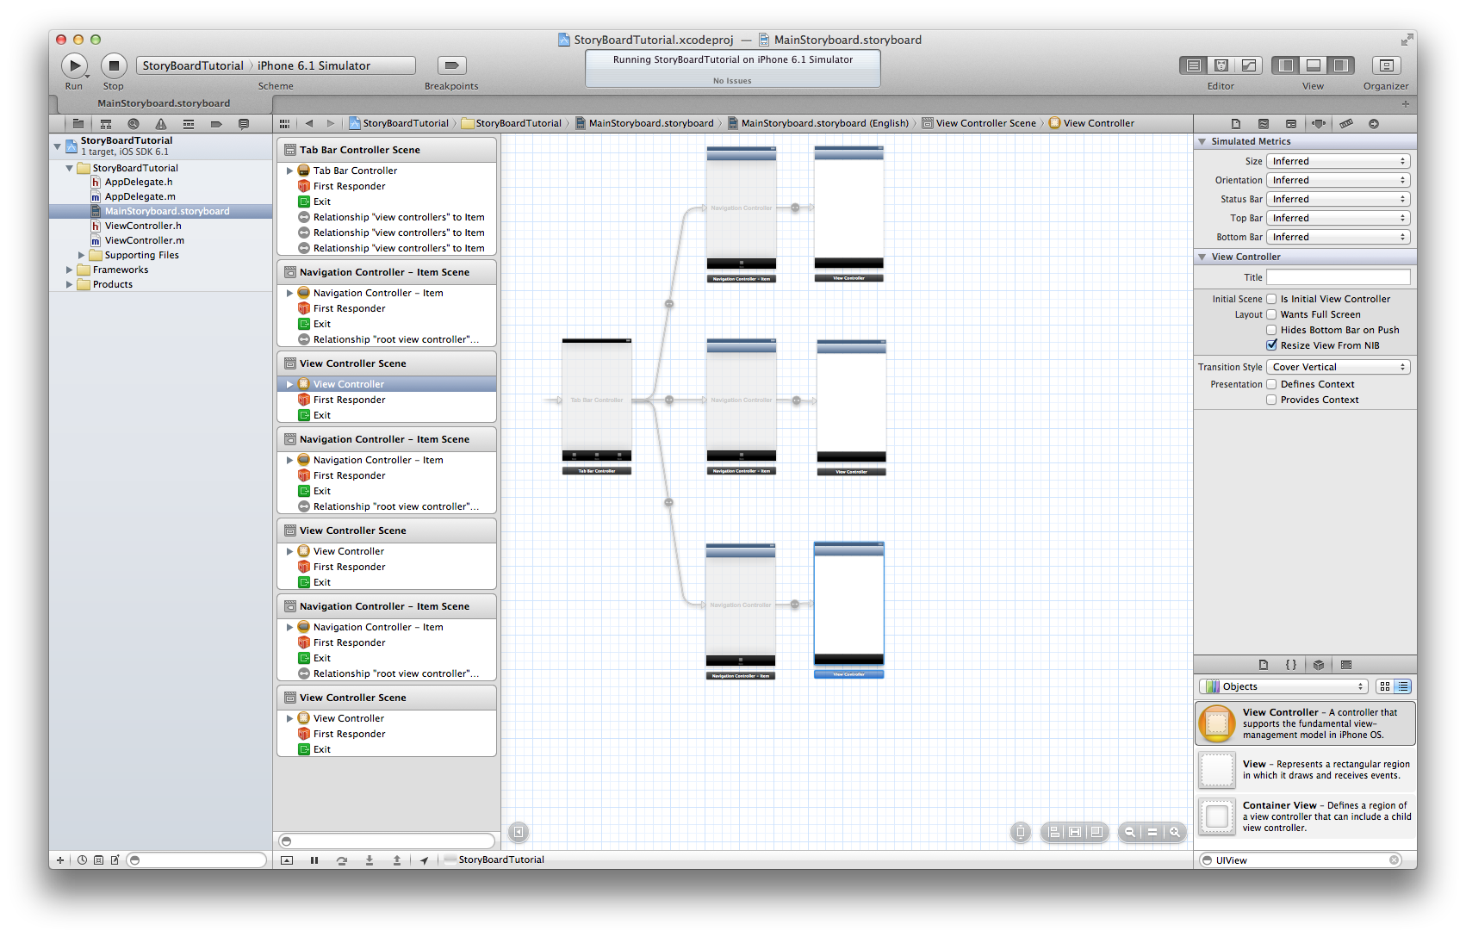Switch library to icon grid view

coord(1384,686)
